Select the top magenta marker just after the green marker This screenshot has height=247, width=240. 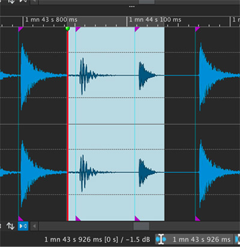[77, 29]
